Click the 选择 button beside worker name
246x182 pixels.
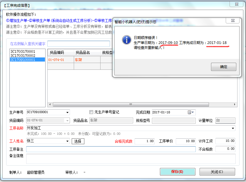coord(78,141)
